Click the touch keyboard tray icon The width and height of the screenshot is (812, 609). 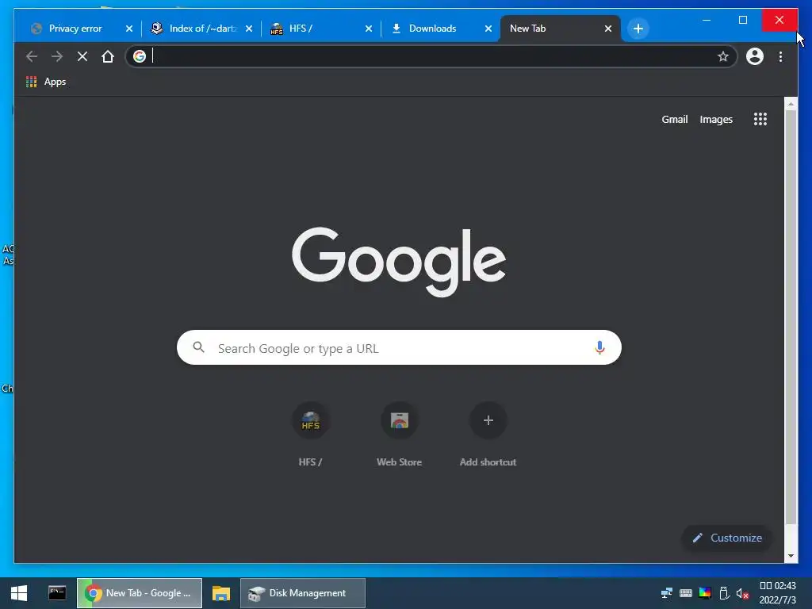pos(686,593)
